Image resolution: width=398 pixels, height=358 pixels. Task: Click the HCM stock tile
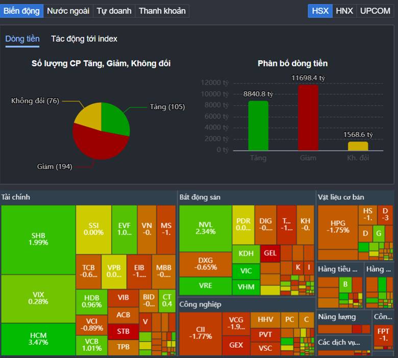pyautogui.click(x=39, y=339)
